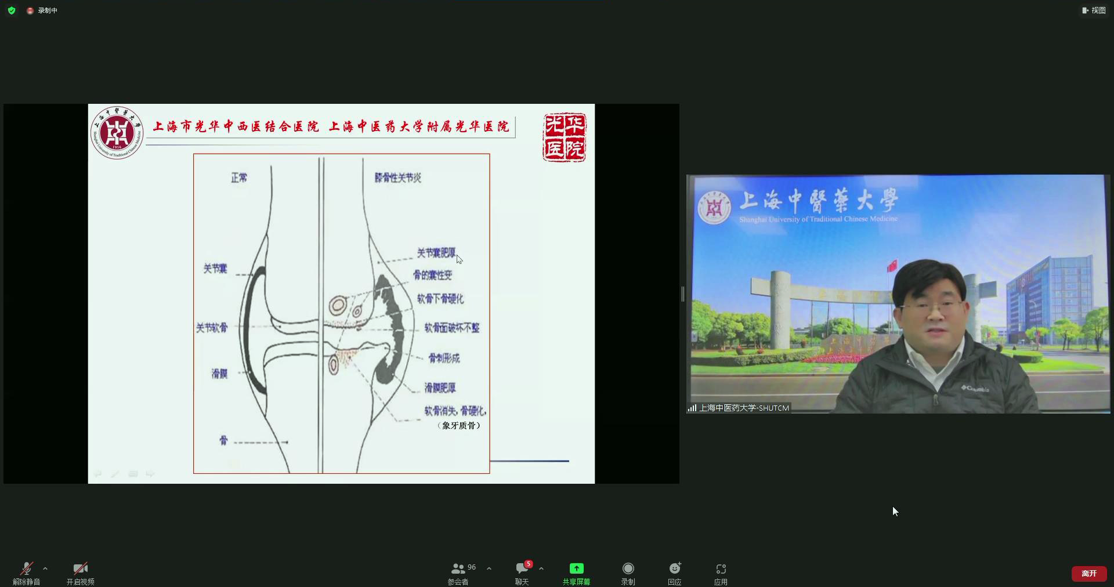Unmute the microphone (解除静音)
1114x587 pixels.
pos(26,572)
